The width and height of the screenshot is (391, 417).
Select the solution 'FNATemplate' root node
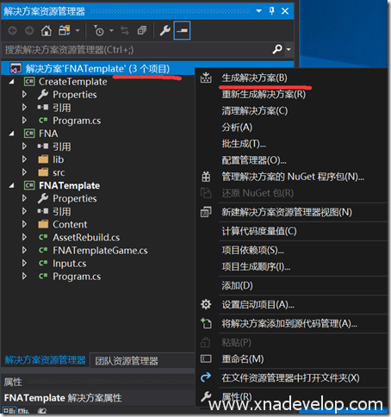97,69
